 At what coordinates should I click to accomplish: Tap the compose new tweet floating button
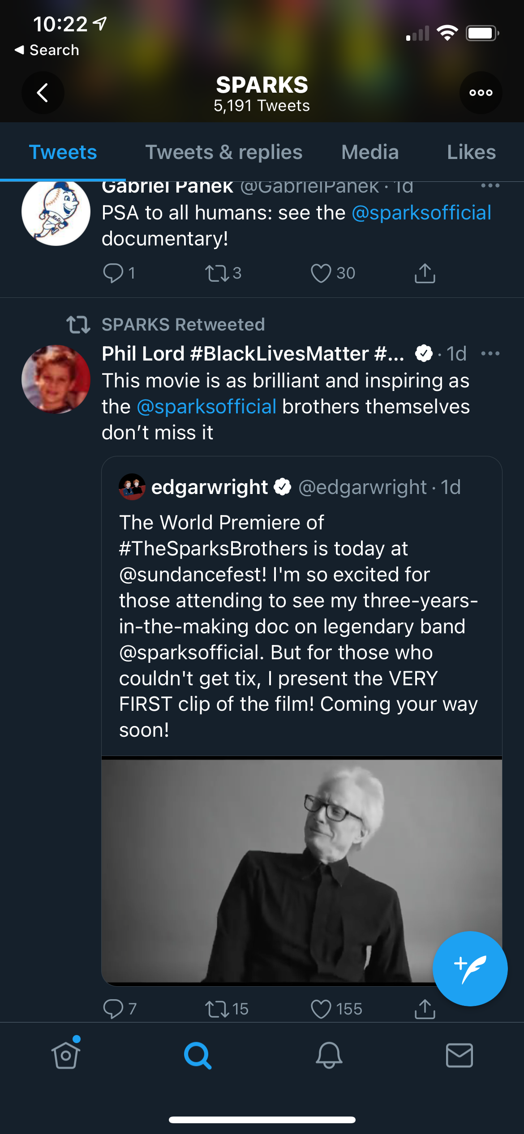pyautogui.click(x=469, y=968)
